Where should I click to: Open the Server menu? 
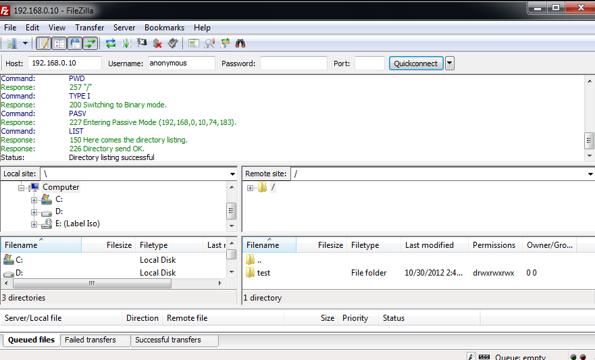(x=124, y=28)
